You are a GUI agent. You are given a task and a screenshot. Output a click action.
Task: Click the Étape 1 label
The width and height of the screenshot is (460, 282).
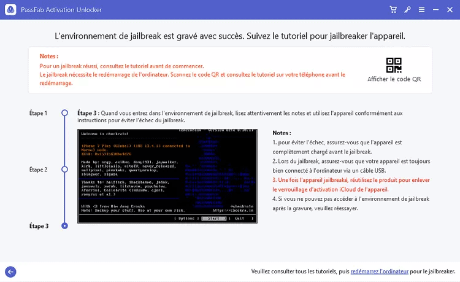pos(38,113)
